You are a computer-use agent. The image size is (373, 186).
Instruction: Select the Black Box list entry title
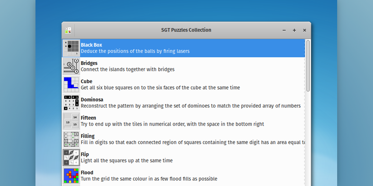point(91,45)
